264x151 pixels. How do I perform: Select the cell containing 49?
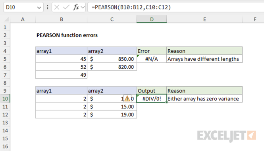61,75
